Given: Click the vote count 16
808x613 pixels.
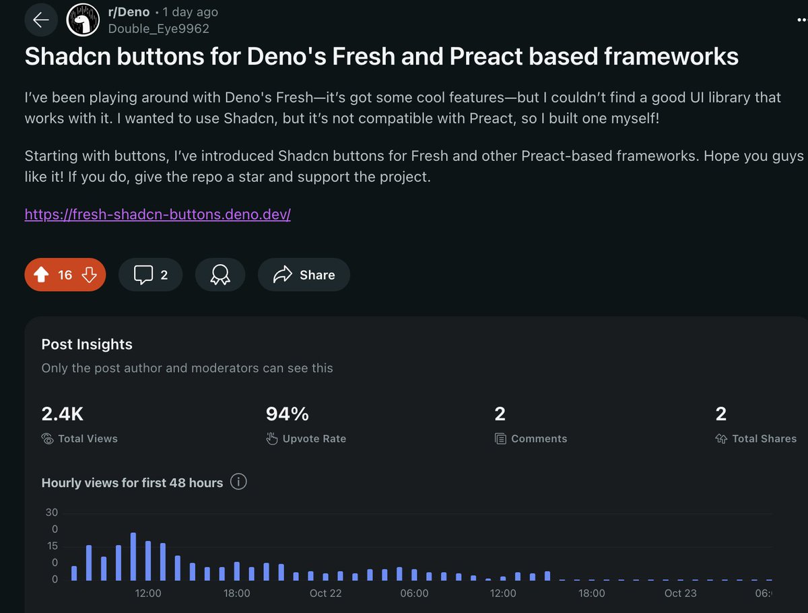Looking at the screenshot, I should point(65,275).
